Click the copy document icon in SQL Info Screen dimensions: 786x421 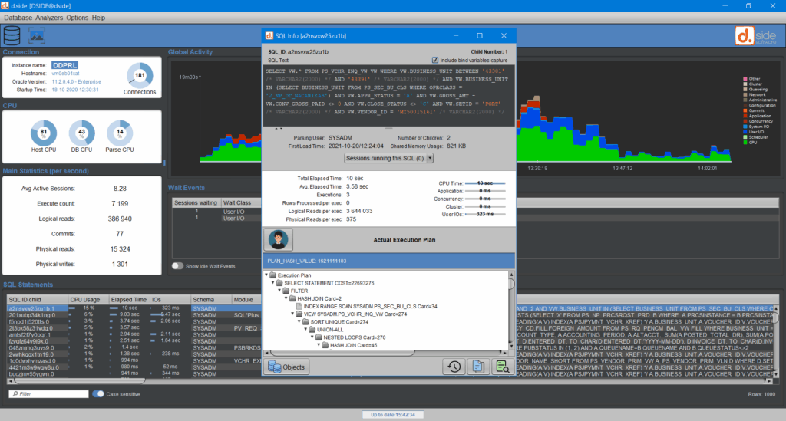[477, 367]
